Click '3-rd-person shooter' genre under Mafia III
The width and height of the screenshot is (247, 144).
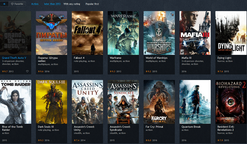(192, 61)
